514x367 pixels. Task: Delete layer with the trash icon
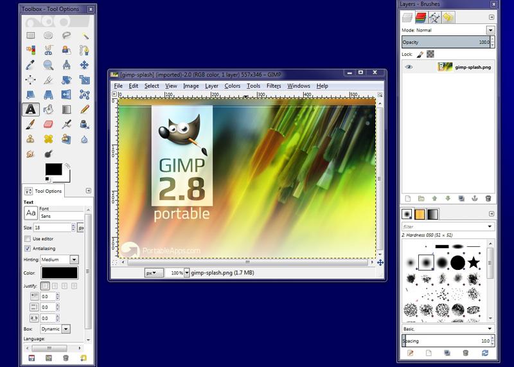click(488, 199)
